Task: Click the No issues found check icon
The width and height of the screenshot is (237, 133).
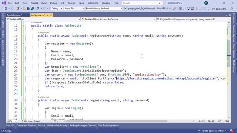Action: (23, 121)
